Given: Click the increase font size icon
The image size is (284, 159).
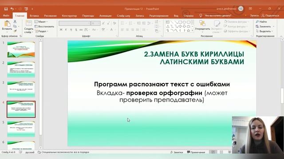Looking at the screenshot, I should pyautogui.click(x=103, y=23).
